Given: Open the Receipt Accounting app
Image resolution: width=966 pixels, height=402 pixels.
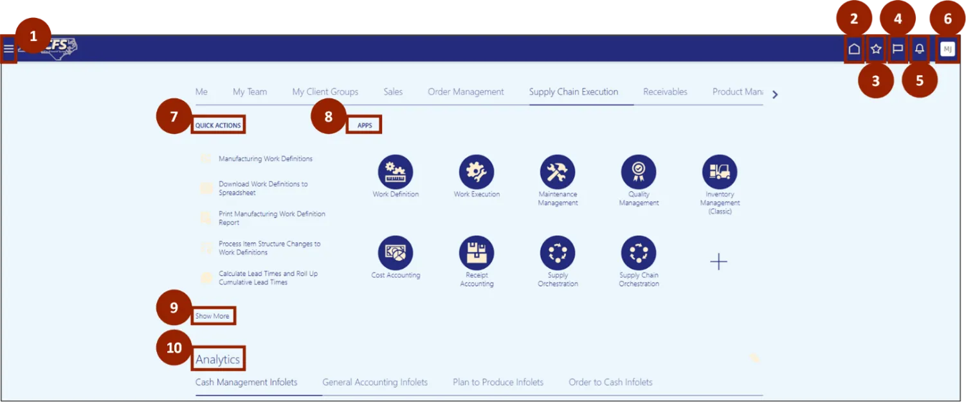Looking at the screenshot, I should 477,253.
